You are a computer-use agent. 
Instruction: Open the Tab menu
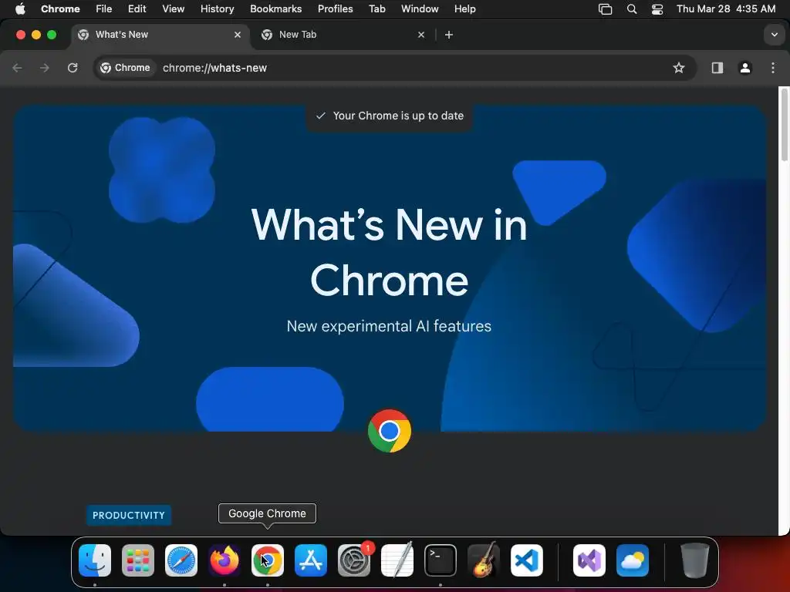point(376,9)
